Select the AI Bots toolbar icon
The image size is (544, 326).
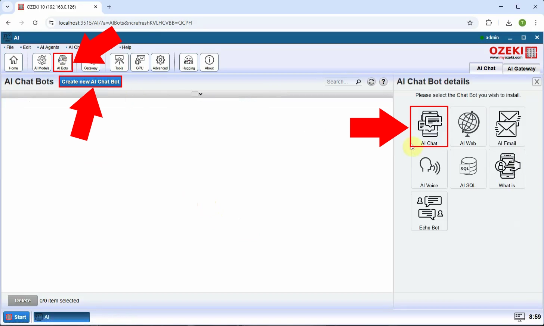click(x=62, y=62)
